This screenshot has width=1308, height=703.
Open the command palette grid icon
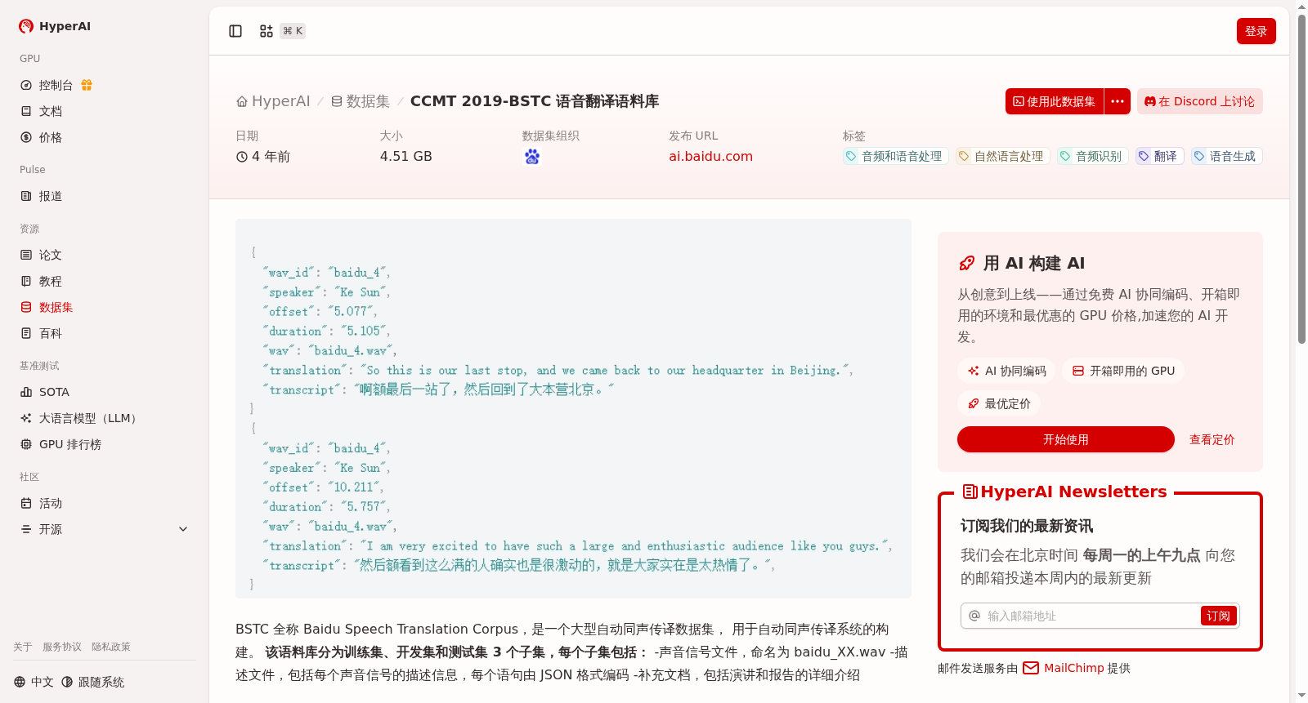point(267,31)
